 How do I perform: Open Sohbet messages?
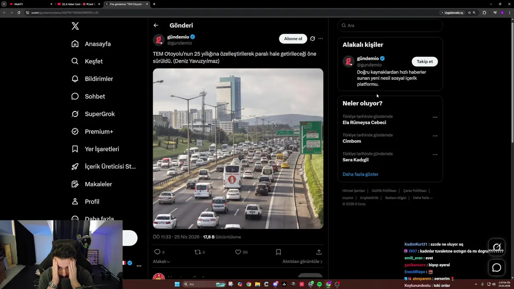click(x=88, y=96)
